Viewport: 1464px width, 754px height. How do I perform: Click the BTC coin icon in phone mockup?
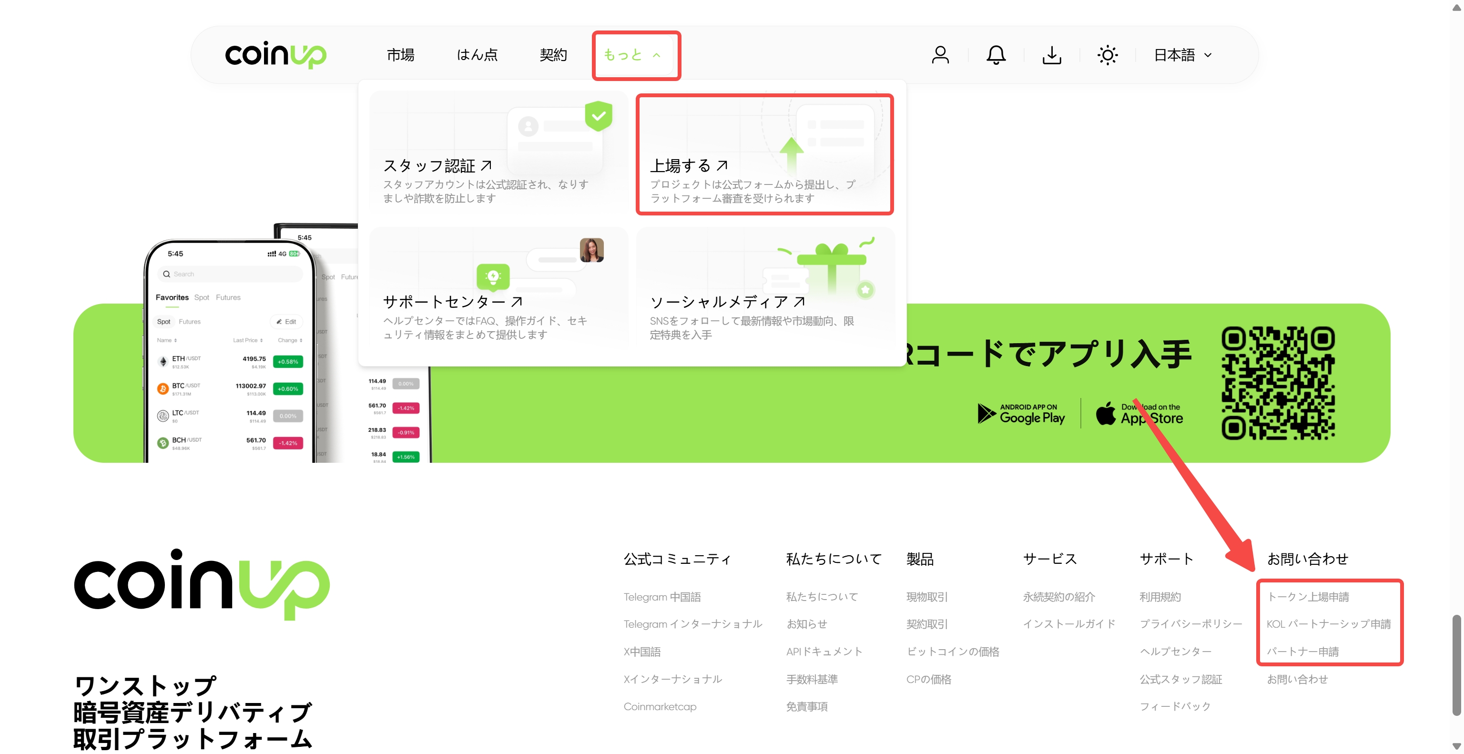(x=163, y=388)
